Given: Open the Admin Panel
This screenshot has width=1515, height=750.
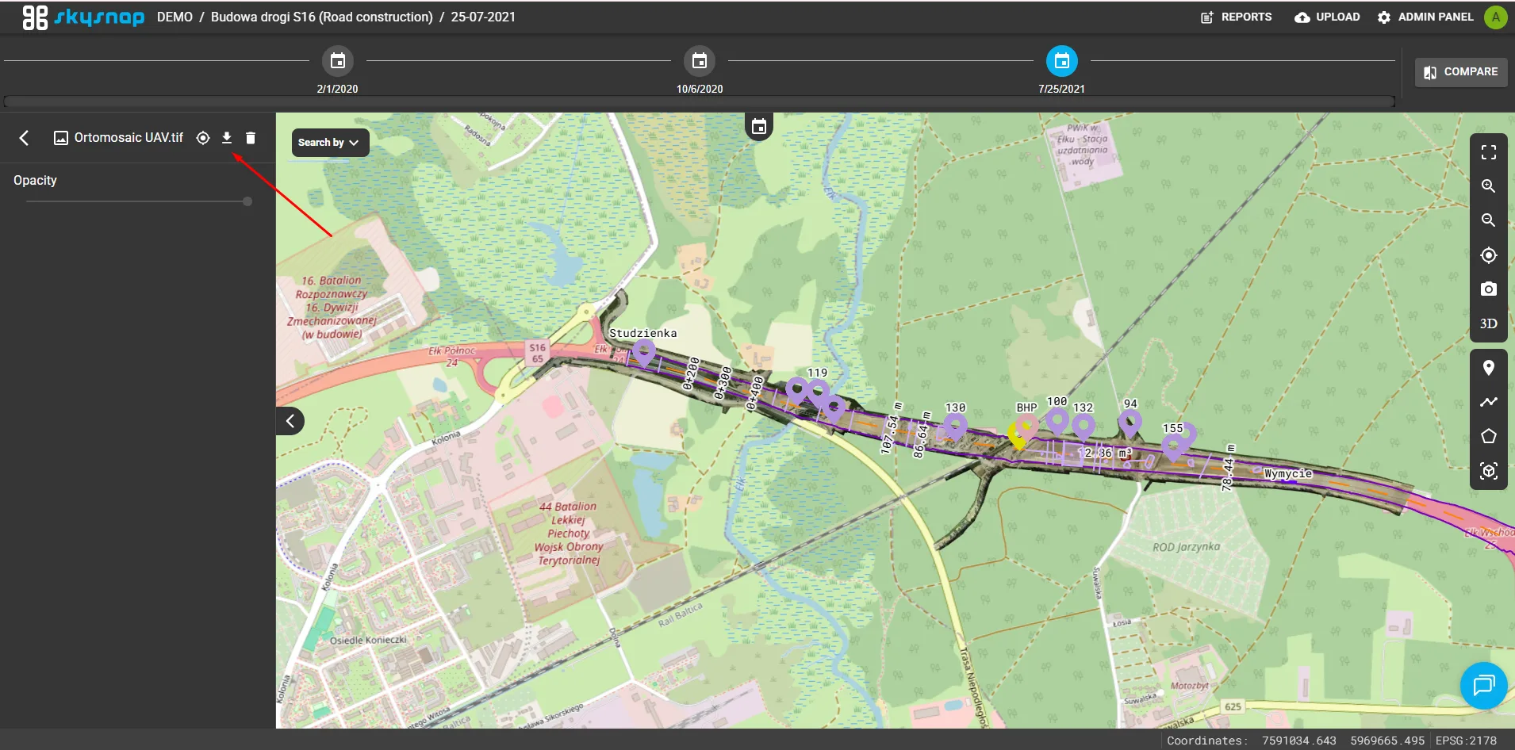Looking at the screenshot, I should (1425, 17).
